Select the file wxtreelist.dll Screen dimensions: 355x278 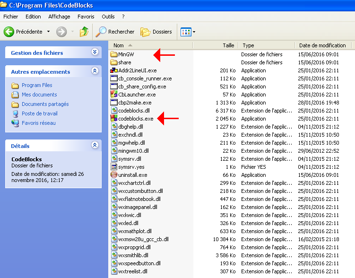click(133, 271)
